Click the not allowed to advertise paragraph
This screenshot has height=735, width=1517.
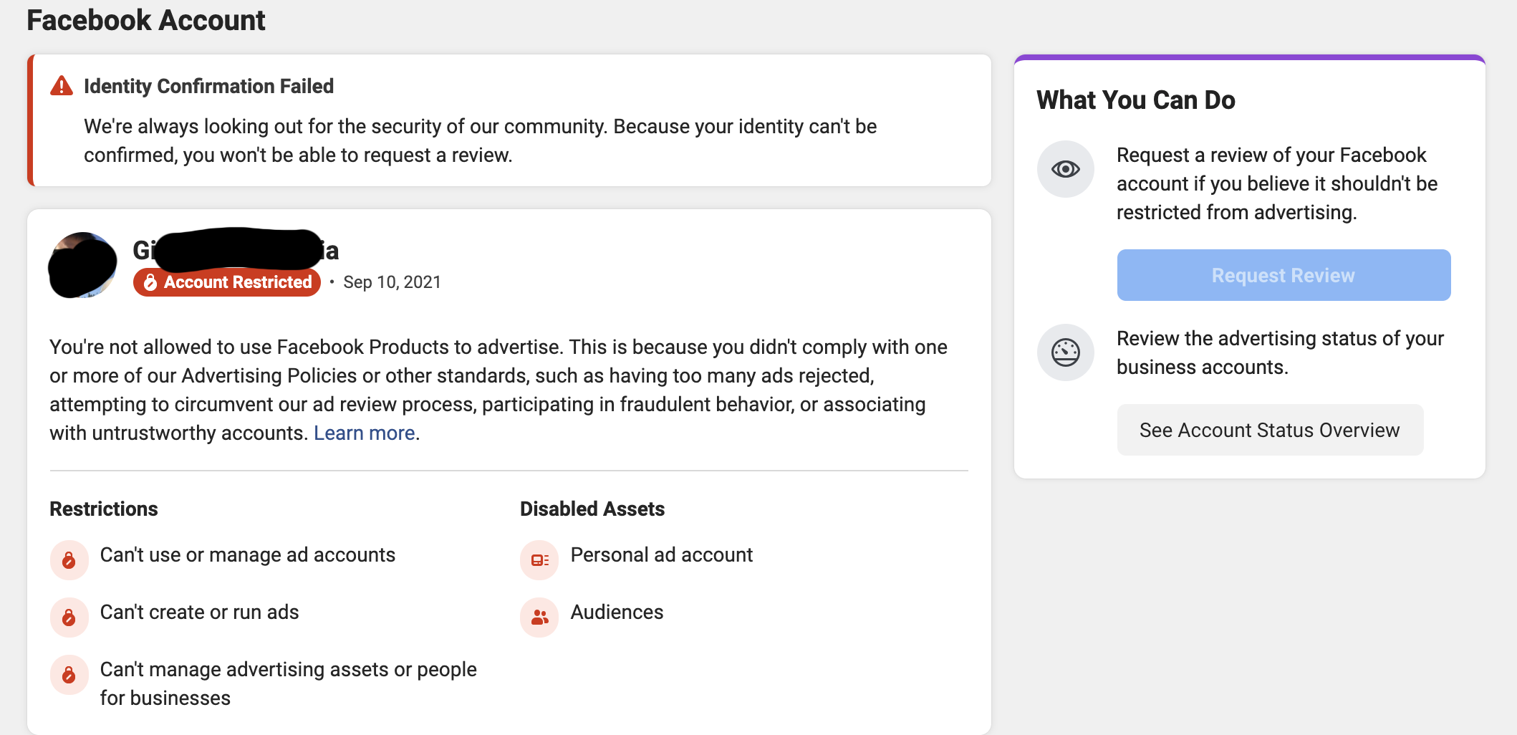click(x=499, y=390)
